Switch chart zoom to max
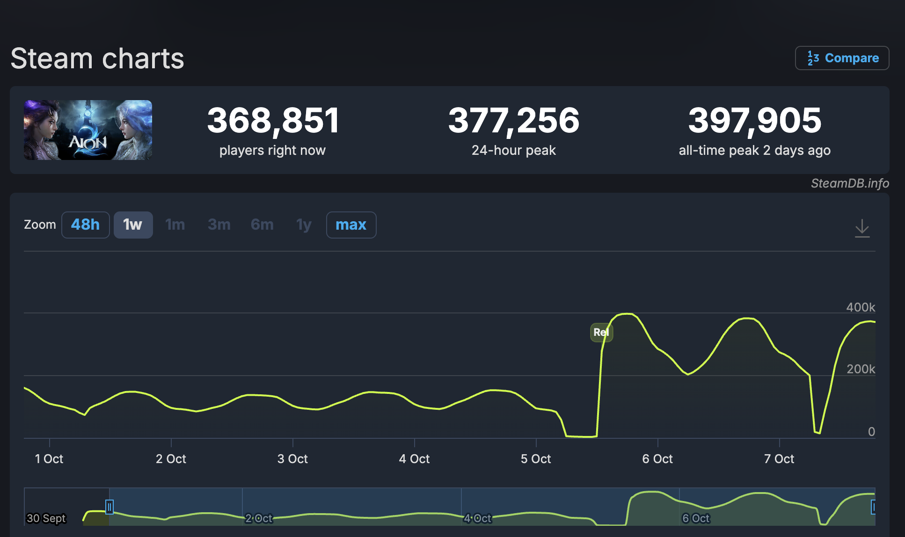Viewport: 905px width, 537px height. [x=351, y=225]
